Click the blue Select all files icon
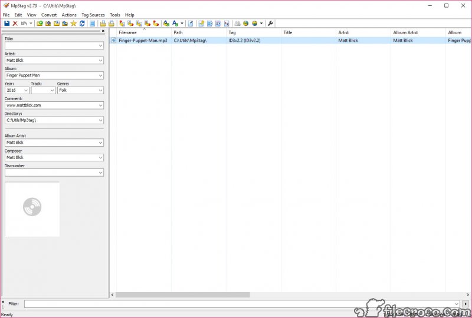Viewport: 472px width, 318px height. (x=93, y=23)
